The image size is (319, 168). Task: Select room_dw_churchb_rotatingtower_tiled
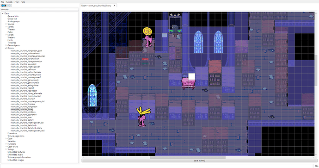click(27, 131)
